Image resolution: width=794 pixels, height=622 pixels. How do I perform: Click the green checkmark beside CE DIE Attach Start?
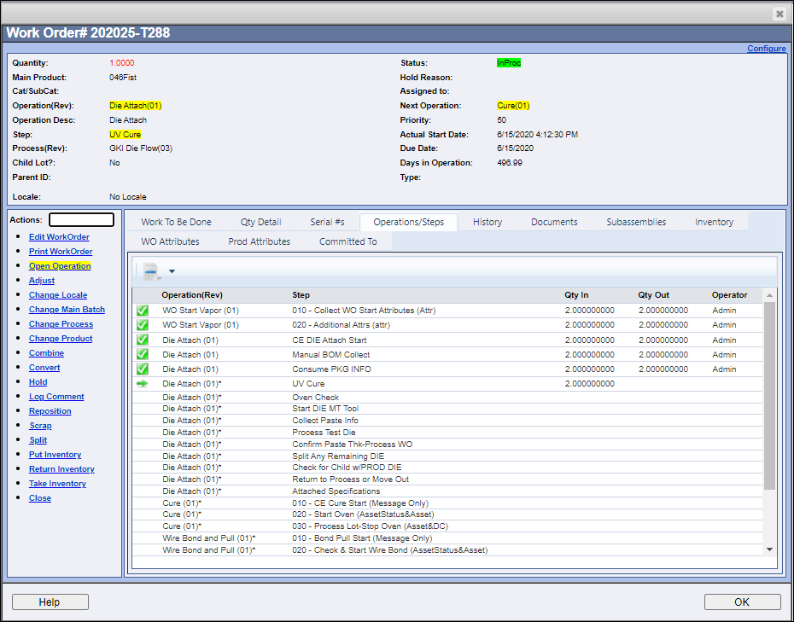tap(141, 340)
